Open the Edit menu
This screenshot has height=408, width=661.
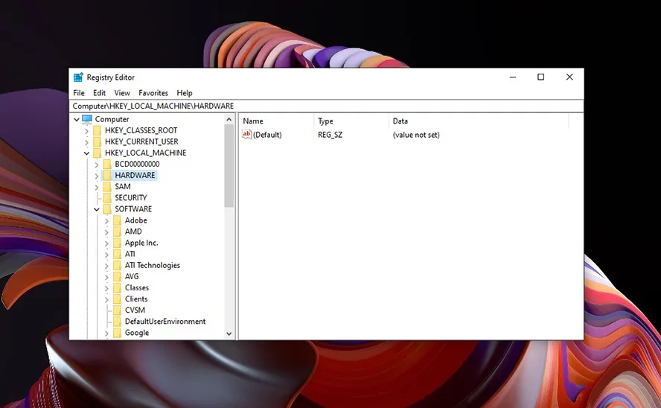[x=99, y=93]
